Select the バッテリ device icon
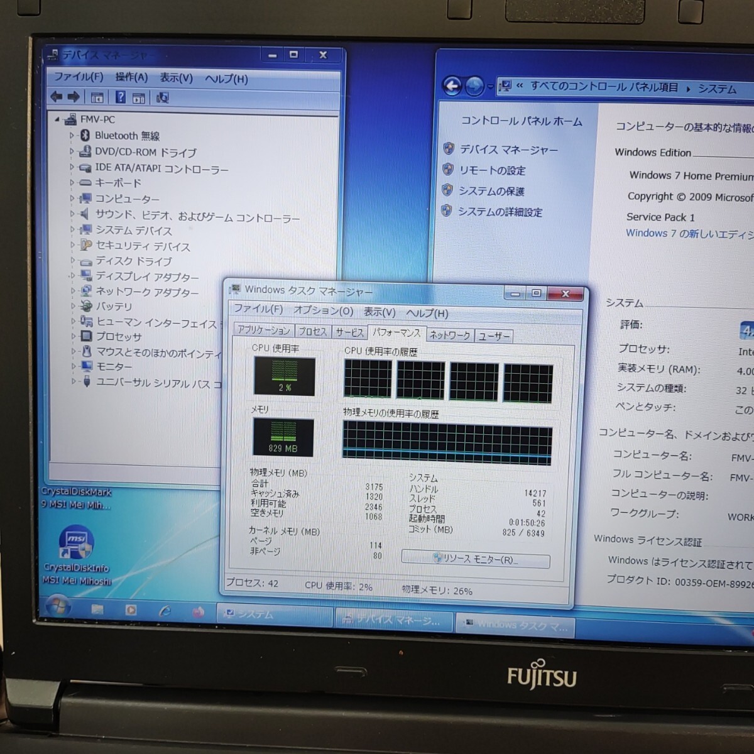754x754 pixels. tap(86, 307)
